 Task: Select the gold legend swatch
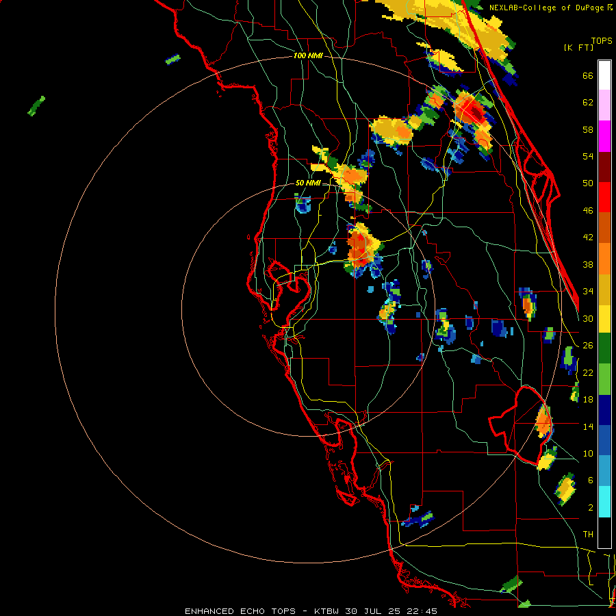tap(604, 290)
